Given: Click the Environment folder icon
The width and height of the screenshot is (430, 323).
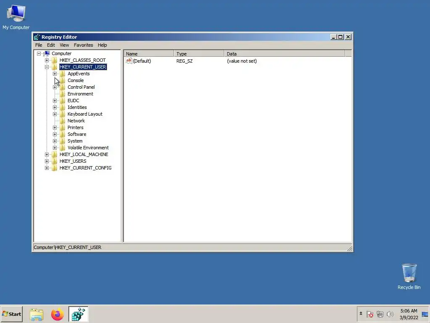Looking at the screenshot, I should [x=63, y=94].
